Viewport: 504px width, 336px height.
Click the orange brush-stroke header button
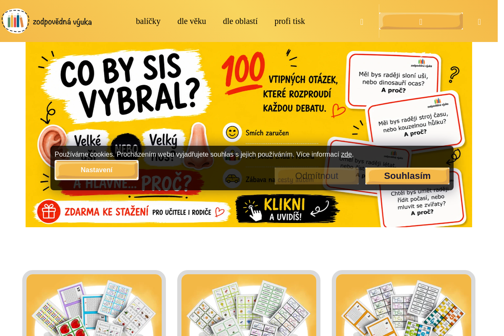coord(421,21)
